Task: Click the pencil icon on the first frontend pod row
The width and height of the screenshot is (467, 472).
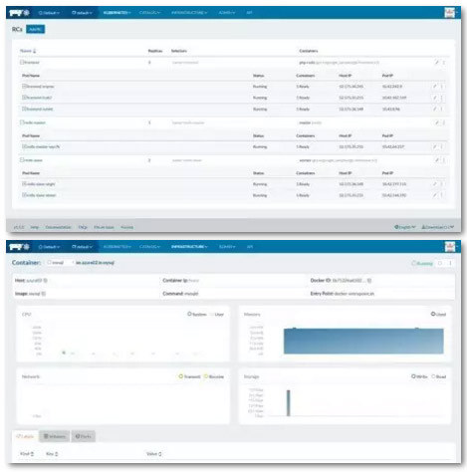Action: tap(434, 87)
